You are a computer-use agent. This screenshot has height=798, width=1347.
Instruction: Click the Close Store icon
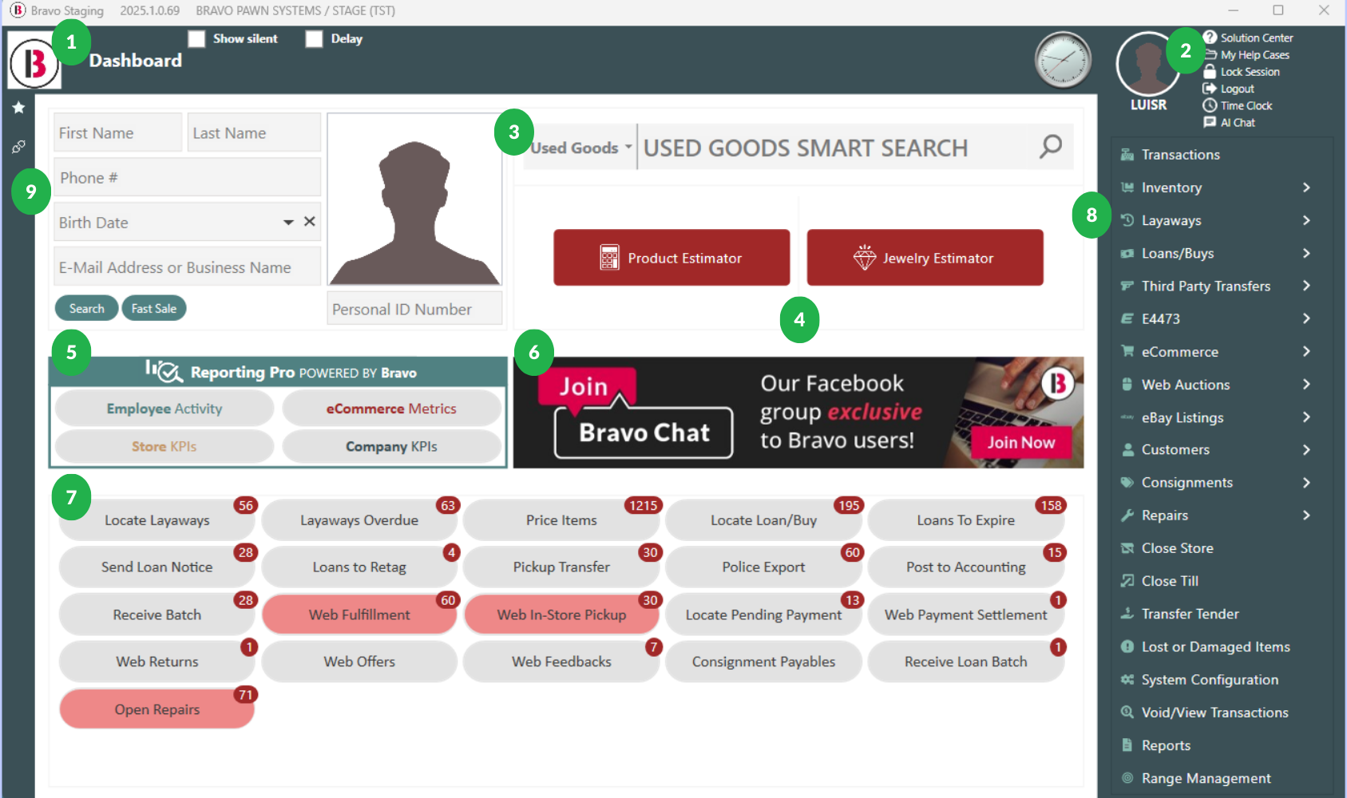pos(1127,548)
